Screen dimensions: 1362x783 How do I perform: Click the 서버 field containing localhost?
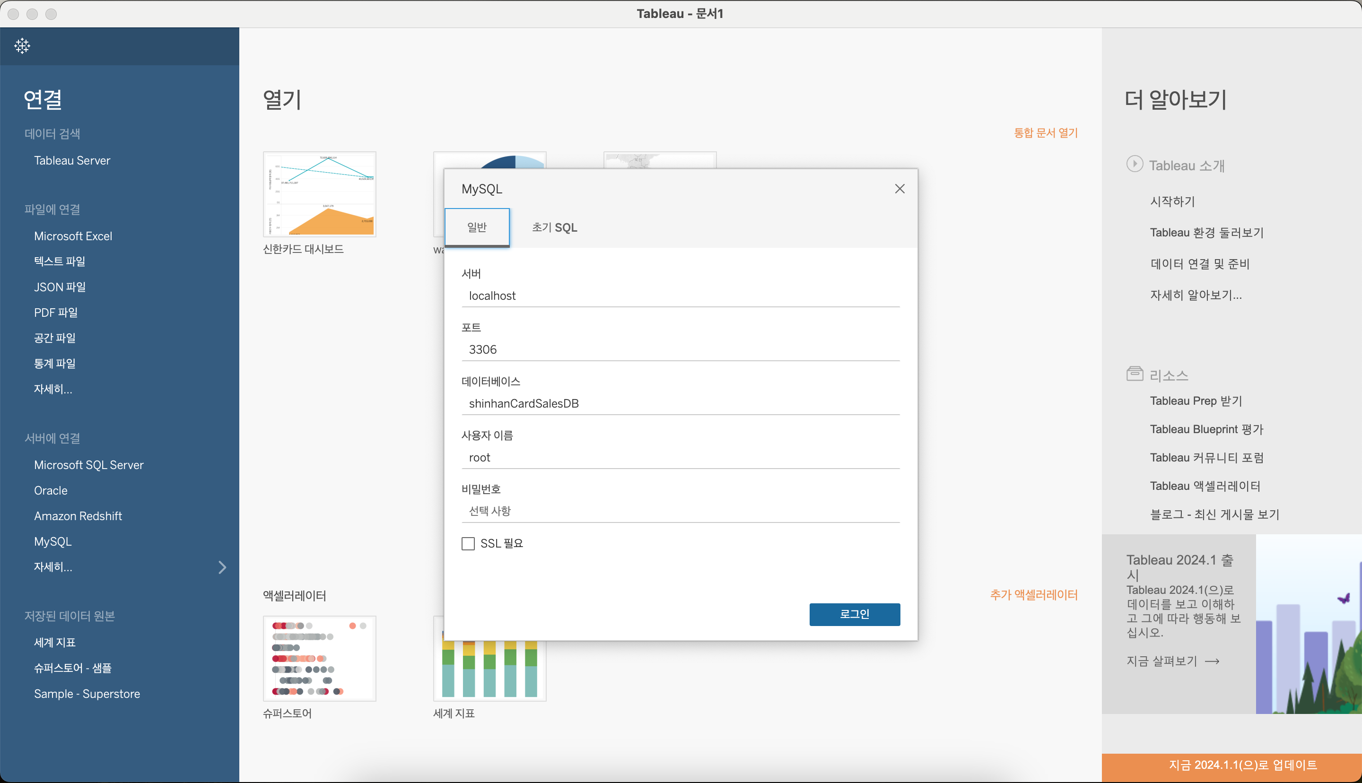pyautogui.click(x=680, y=296)
